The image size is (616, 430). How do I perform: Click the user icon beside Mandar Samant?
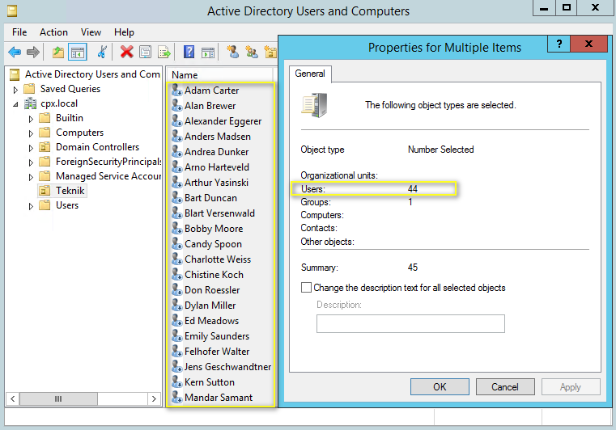coord(176,398)
